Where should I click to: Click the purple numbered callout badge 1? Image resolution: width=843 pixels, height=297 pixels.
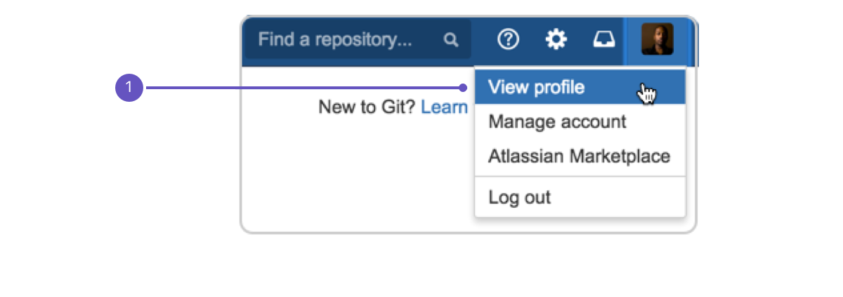pos(129,88)
